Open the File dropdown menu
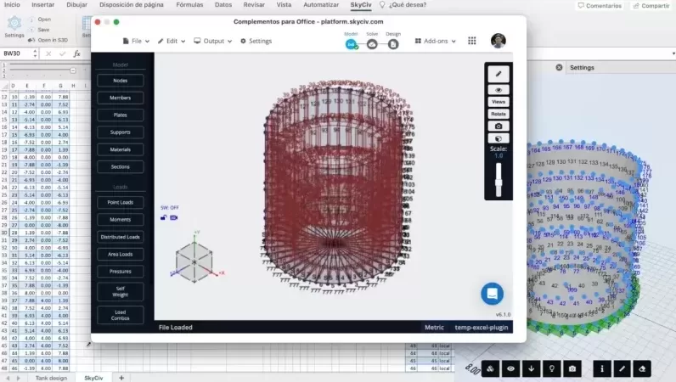This screenshot has width=676, height=382. 136,41
